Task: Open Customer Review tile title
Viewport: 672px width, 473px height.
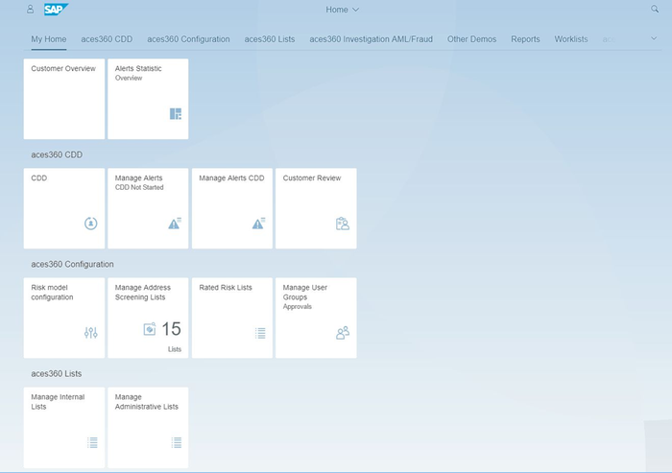Action: (x=312, y=177)
